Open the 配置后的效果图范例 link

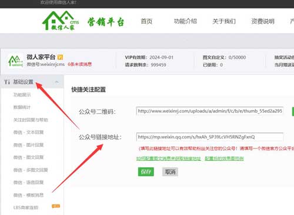tap(224, 158)
